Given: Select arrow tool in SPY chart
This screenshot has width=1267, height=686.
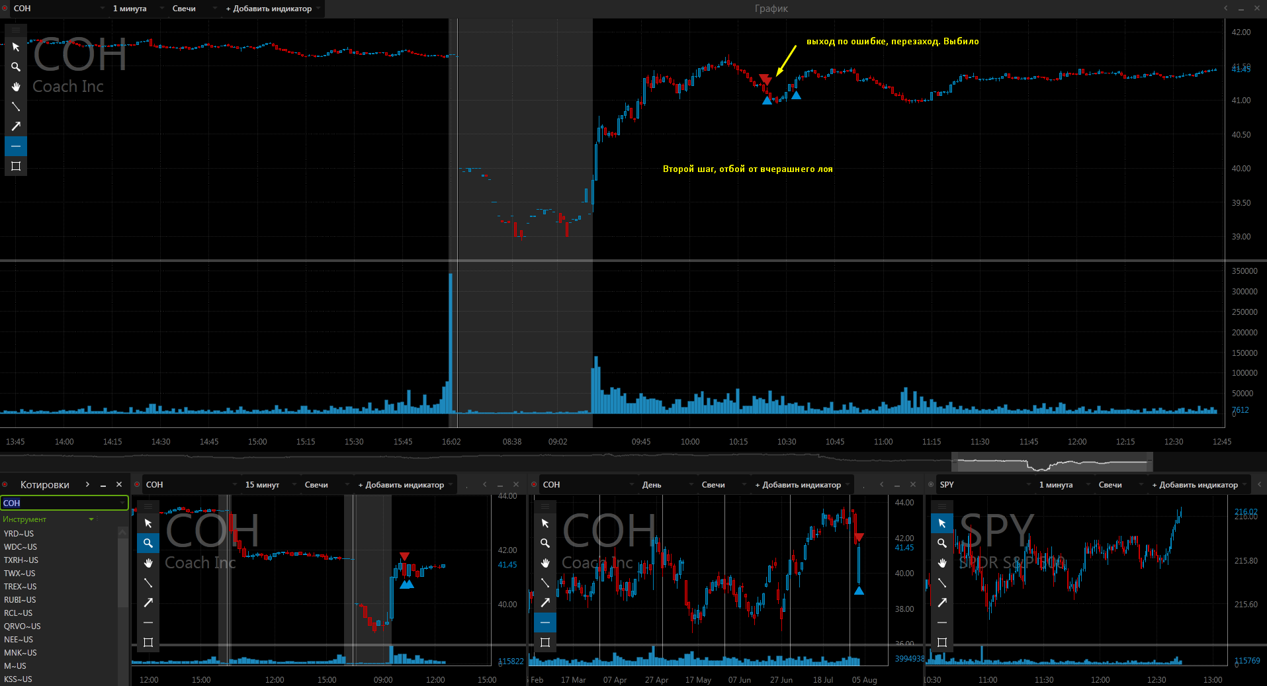Looking at the screenshot, I should click(x=942, y=603).
